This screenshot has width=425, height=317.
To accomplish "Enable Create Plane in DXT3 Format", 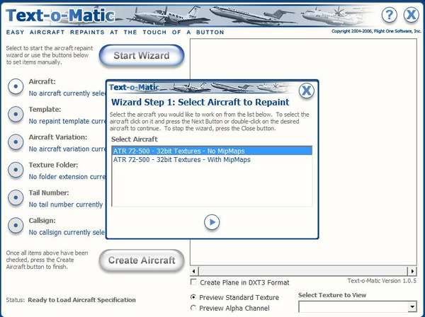I will click(193, 282).
